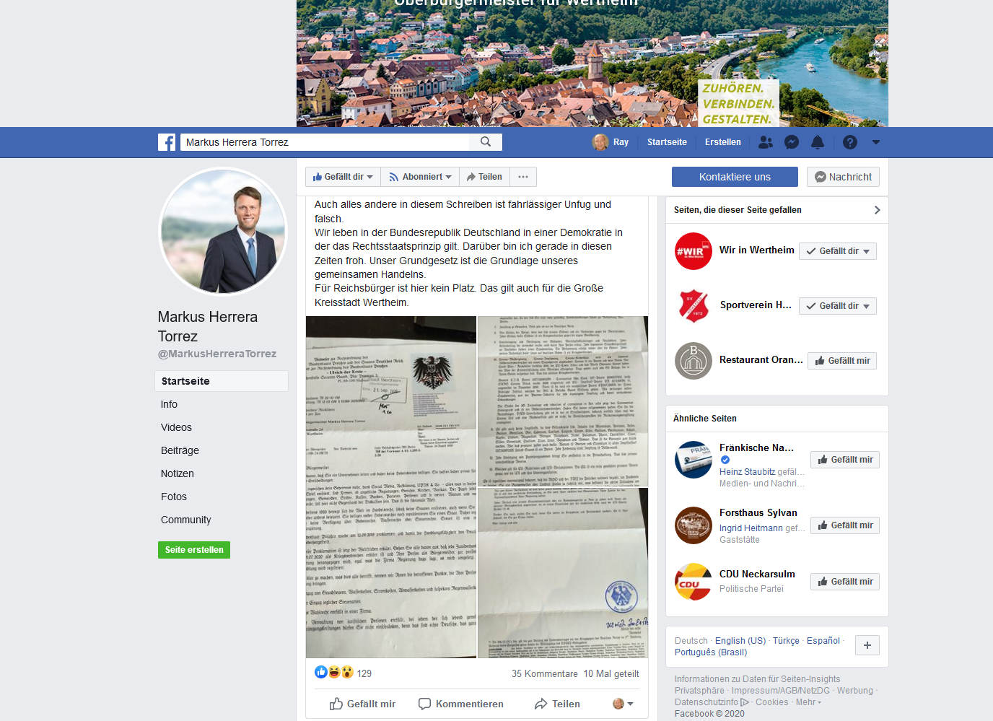Click the 'Kontaktiere uns' button
The height and width of the screenshot is (721, 993).
point(735,177)
